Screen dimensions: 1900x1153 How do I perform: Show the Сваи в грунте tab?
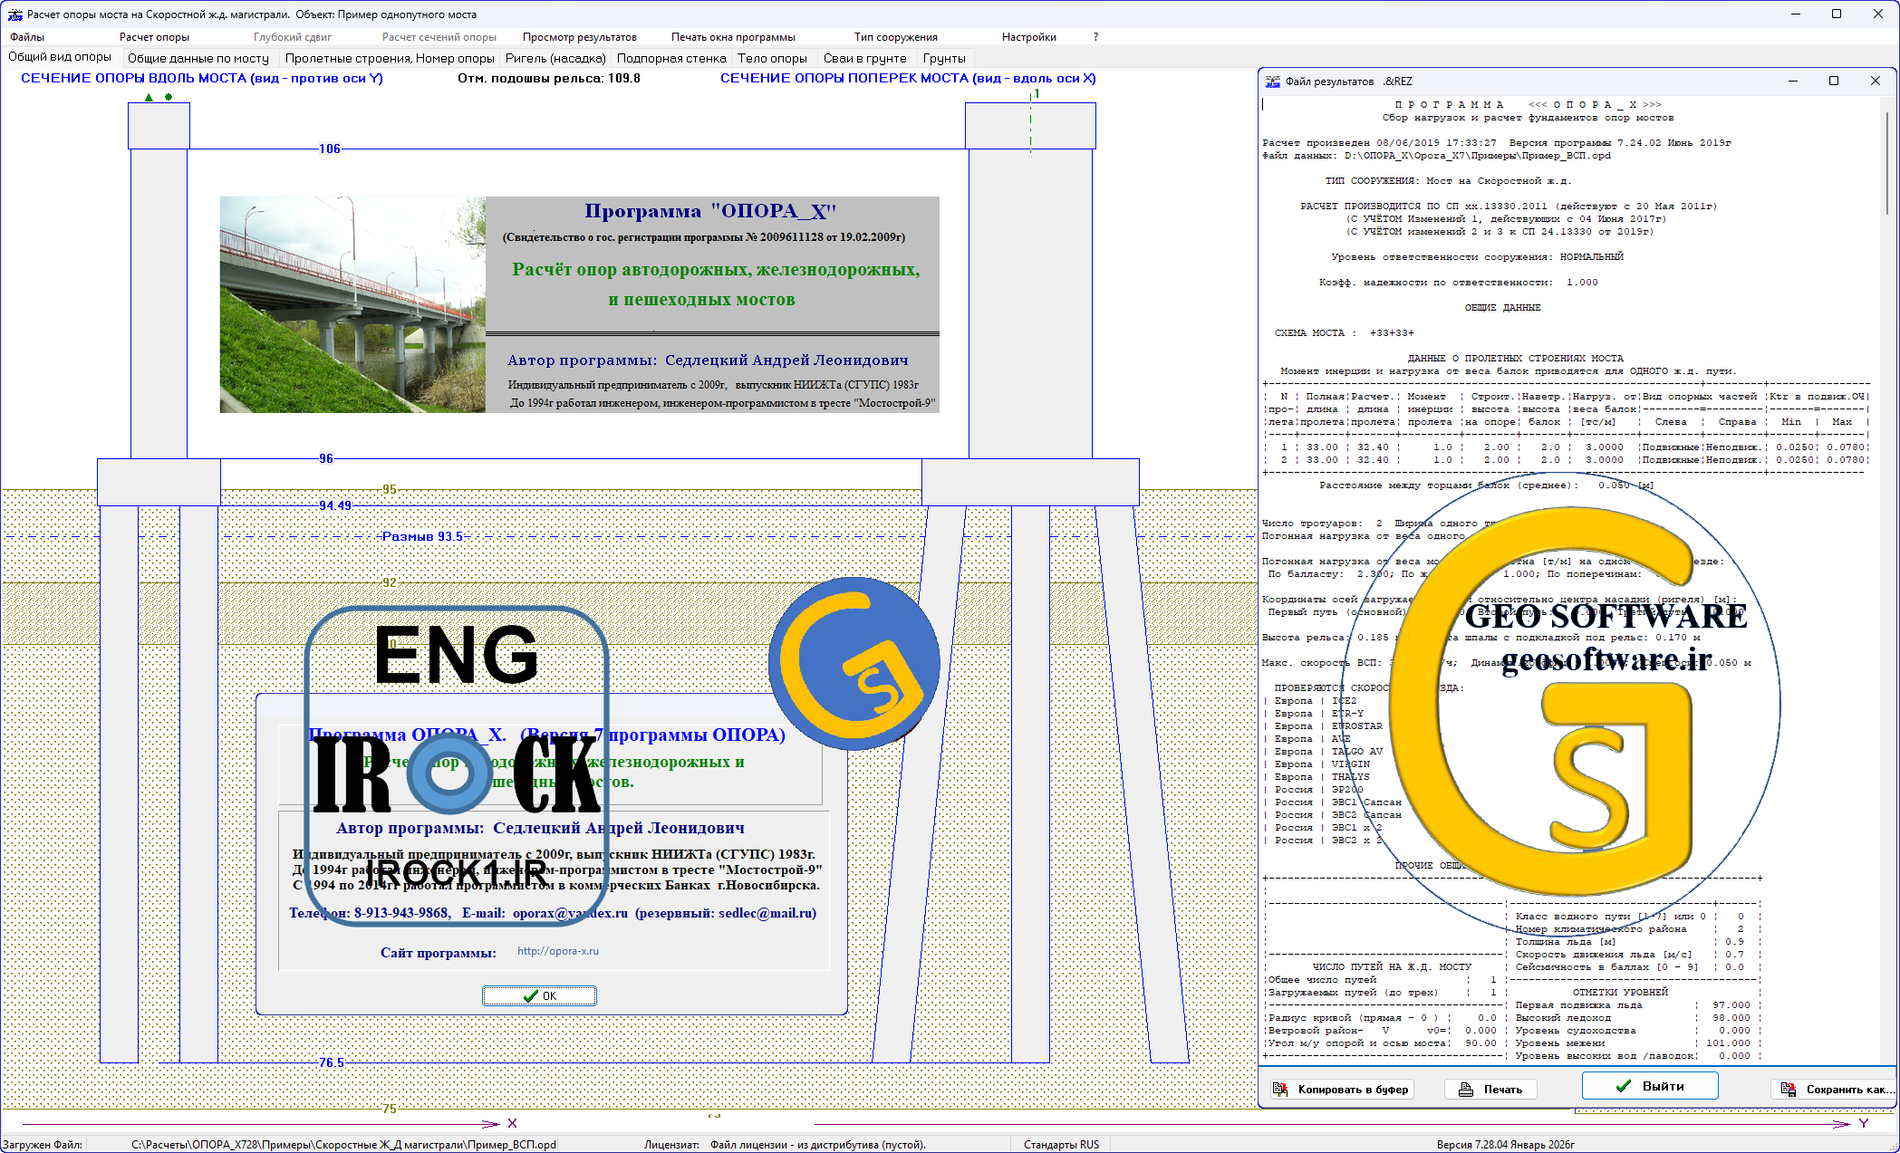pos(865,58)
